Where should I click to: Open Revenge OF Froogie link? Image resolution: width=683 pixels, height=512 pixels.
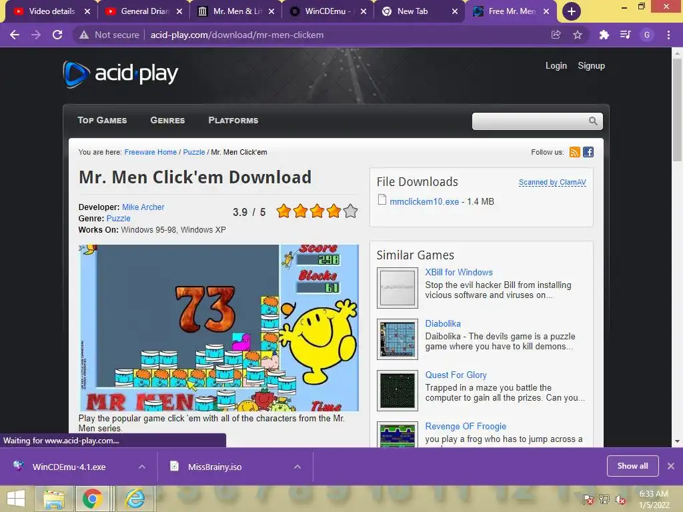pos(466,426)
